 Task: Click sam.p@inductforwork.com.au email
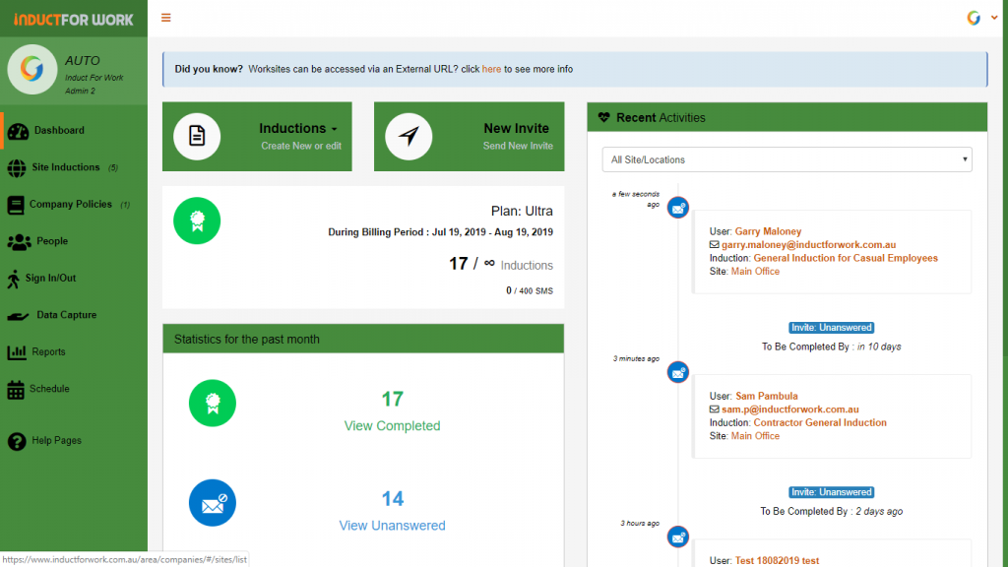pos(790,409)
